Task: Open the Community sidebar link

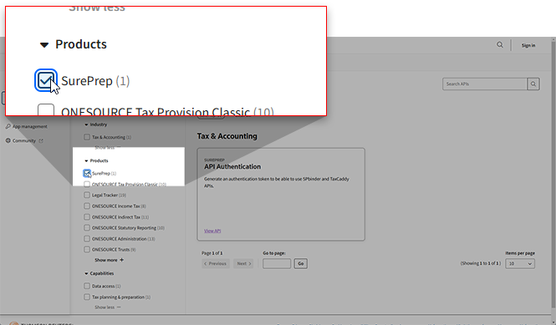Action: click(x=24, y=140)
